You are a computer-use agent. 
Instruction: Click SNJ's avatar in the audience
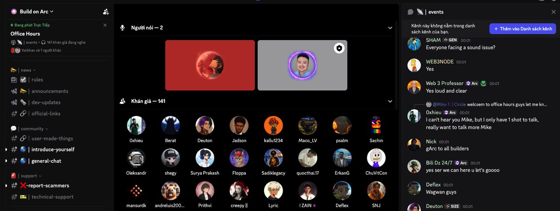point(376,191)
